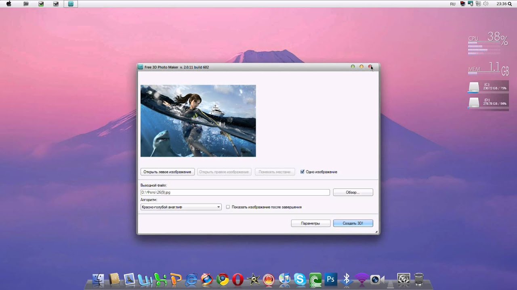
Task: Launch iMovie star icon in dock
Action: pyautogui.click(x=253, y=279)
